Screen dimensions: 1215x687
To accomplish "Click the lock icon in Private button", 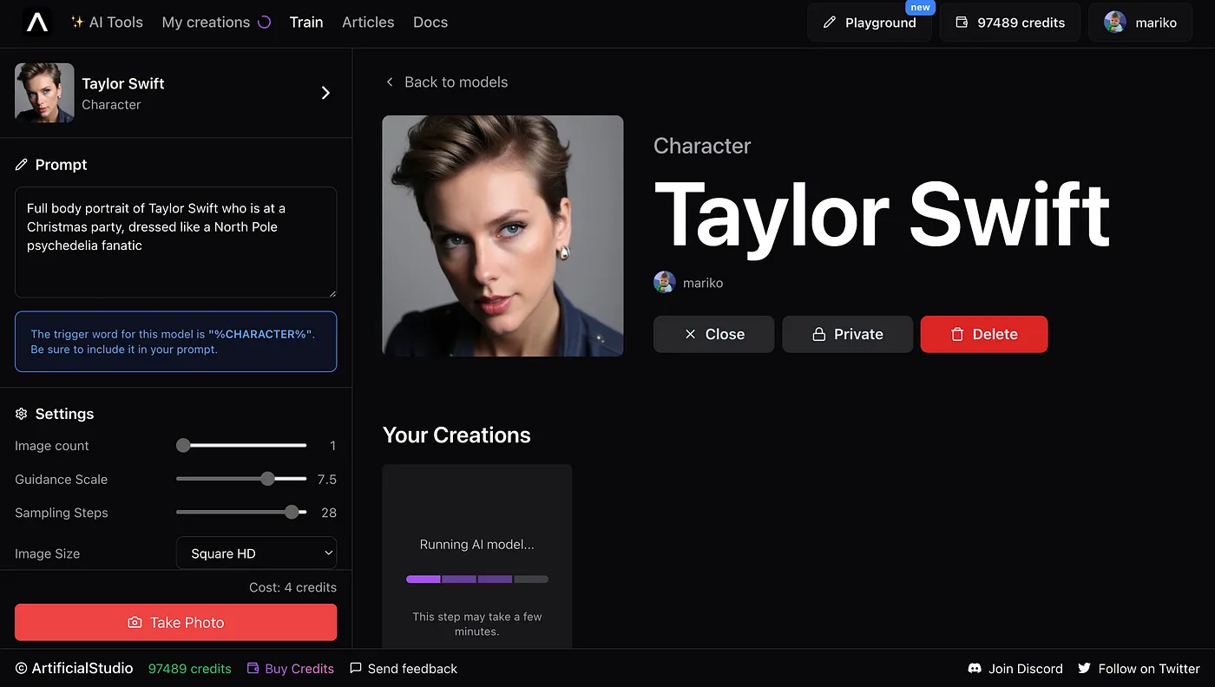I will [x=818, y=334].
